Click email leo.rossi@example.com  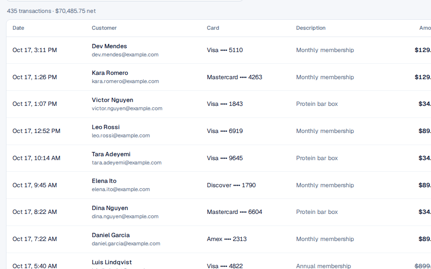pyautogui.click(x=121, y=136)
